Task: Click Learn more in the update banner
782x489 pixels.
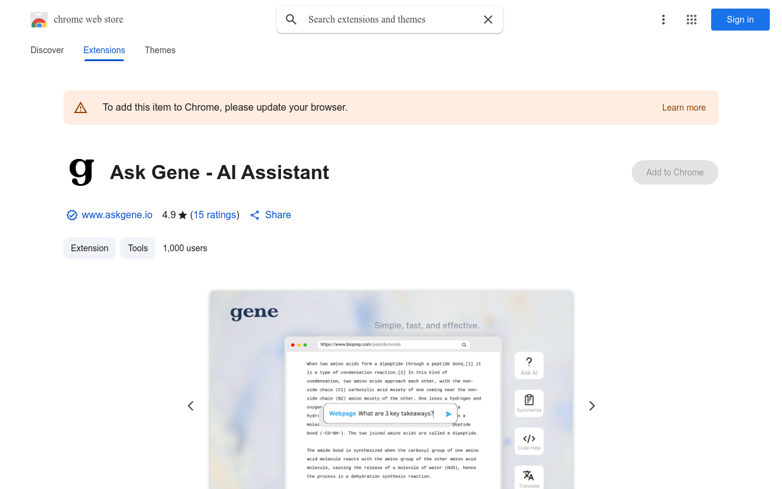Action: pos(684,108)
